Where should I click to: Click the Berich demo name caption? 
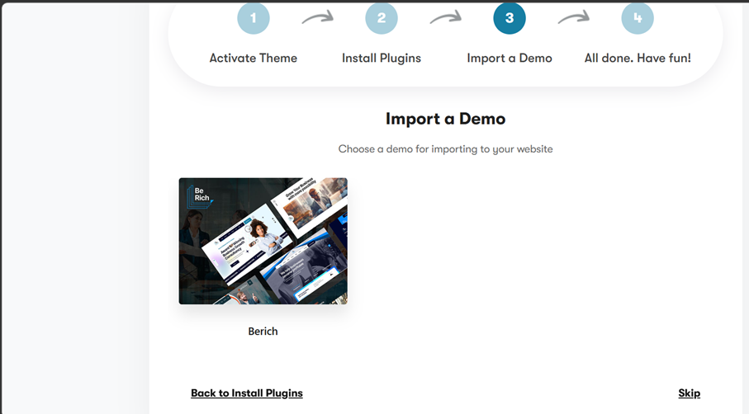point(263,332)
